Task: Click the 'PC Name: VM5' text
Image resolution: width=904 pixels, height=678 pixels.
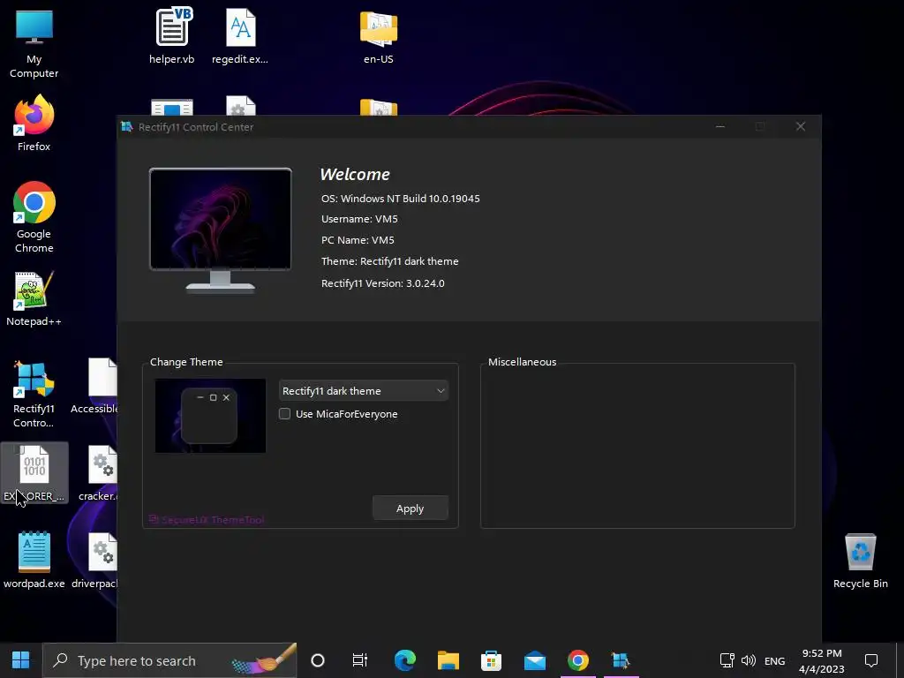Action: coord(358,240)
